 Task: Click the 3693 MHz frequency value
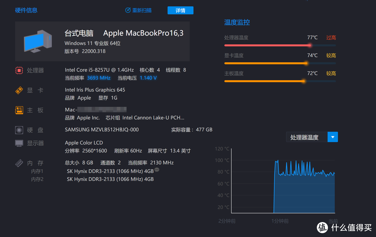[x=99, y=77]
